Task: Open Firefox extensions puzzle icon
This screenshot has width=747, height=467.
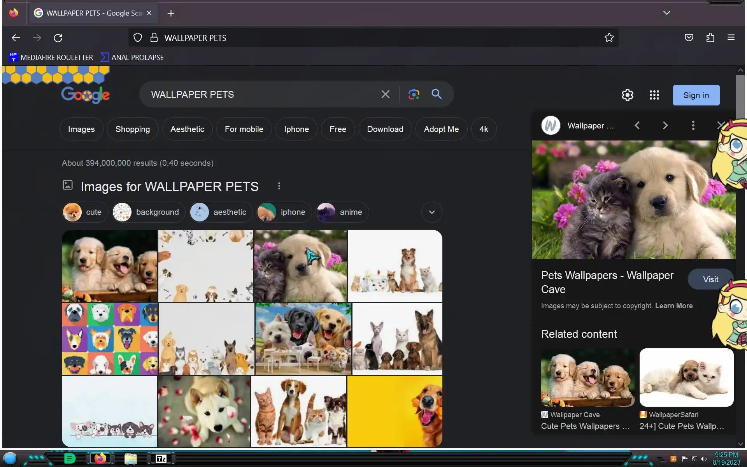Action: [710, 38]
